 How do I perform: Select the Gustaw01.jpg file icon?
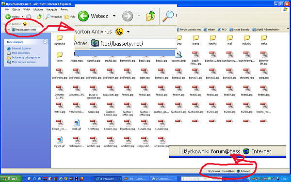tap(178, 106)
